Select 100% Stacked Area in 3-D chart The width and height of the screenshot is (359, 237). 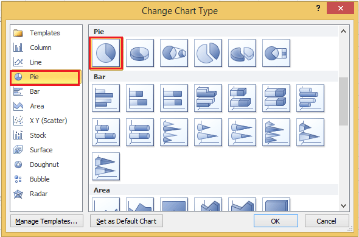tap(276, 204)
